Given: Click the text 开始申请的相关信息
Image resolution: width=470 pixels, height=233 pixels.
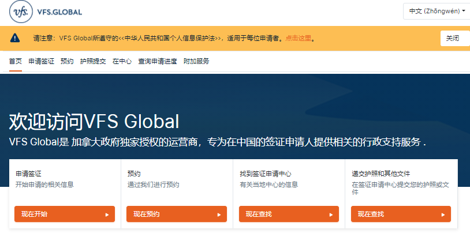Looking at the screenshot, I should (x=44, y=185).
